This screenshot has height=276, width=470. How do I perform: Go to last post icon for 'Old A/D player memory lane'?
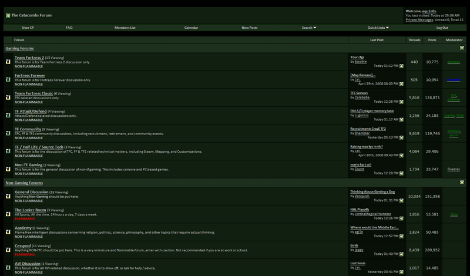[x=401, y=120]
